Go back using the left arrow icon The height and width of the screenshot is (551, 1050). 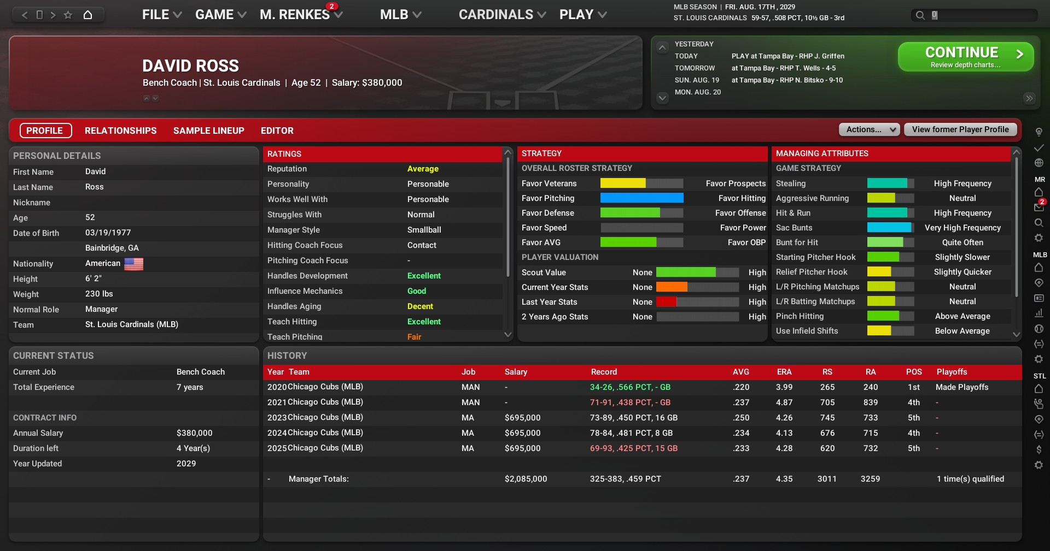(25, 15)
